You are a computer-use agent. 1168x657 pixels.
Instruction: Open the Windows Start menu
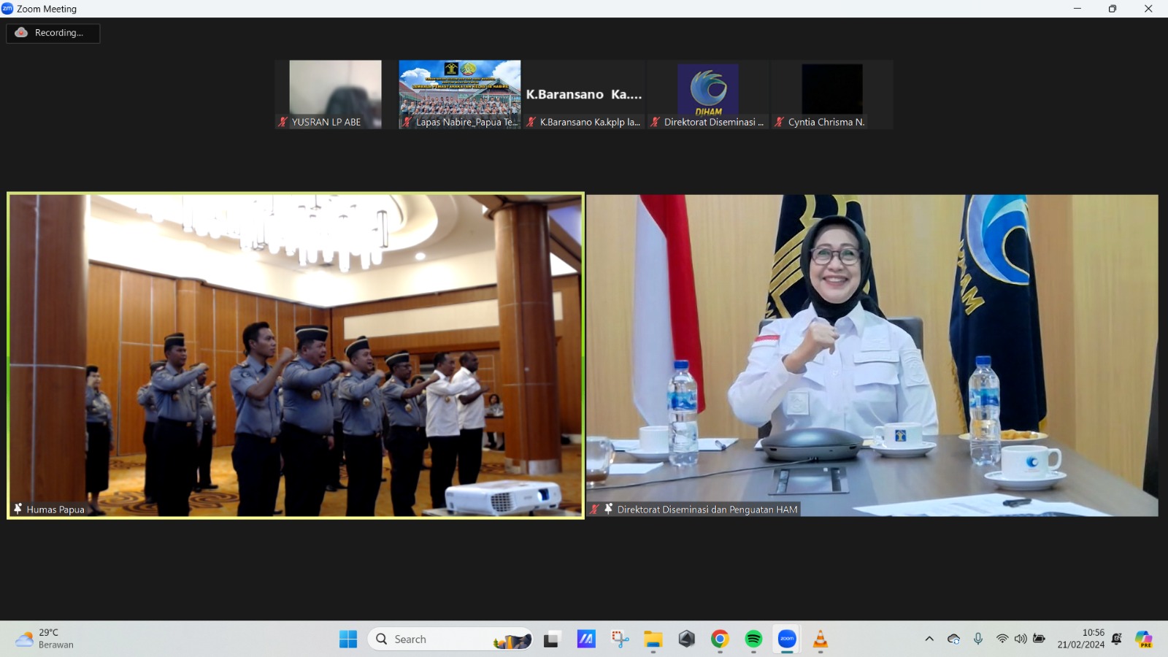click(348, 639)
